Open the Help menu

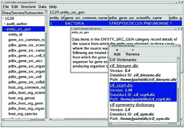(53, 7)
